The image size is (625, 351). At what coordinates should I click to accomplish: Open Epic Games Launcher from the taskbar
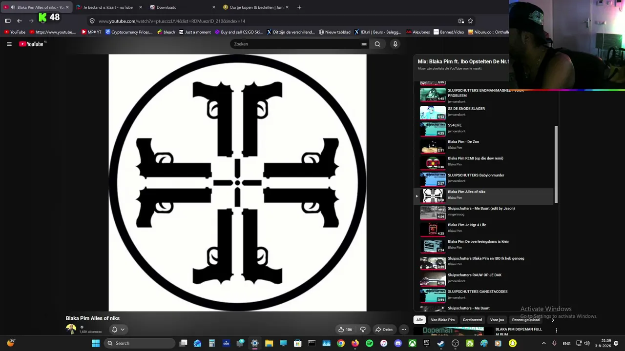coord(427,343)
